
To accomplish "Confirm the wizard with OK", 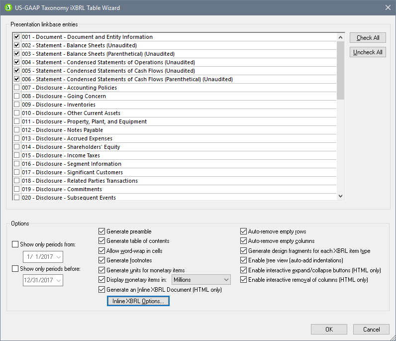I will coord(329,329).
